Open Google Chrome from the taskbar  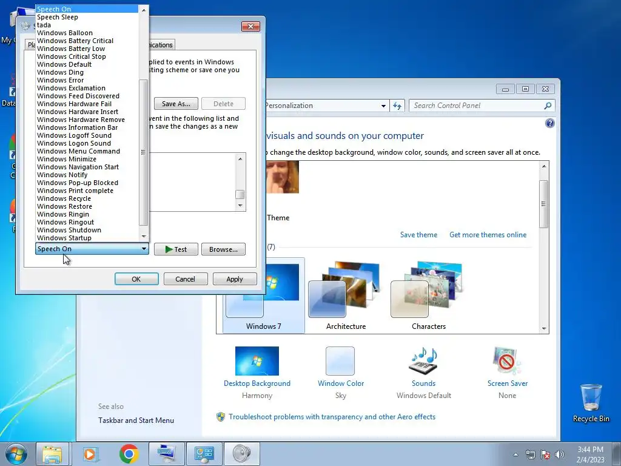coord(129,454)
